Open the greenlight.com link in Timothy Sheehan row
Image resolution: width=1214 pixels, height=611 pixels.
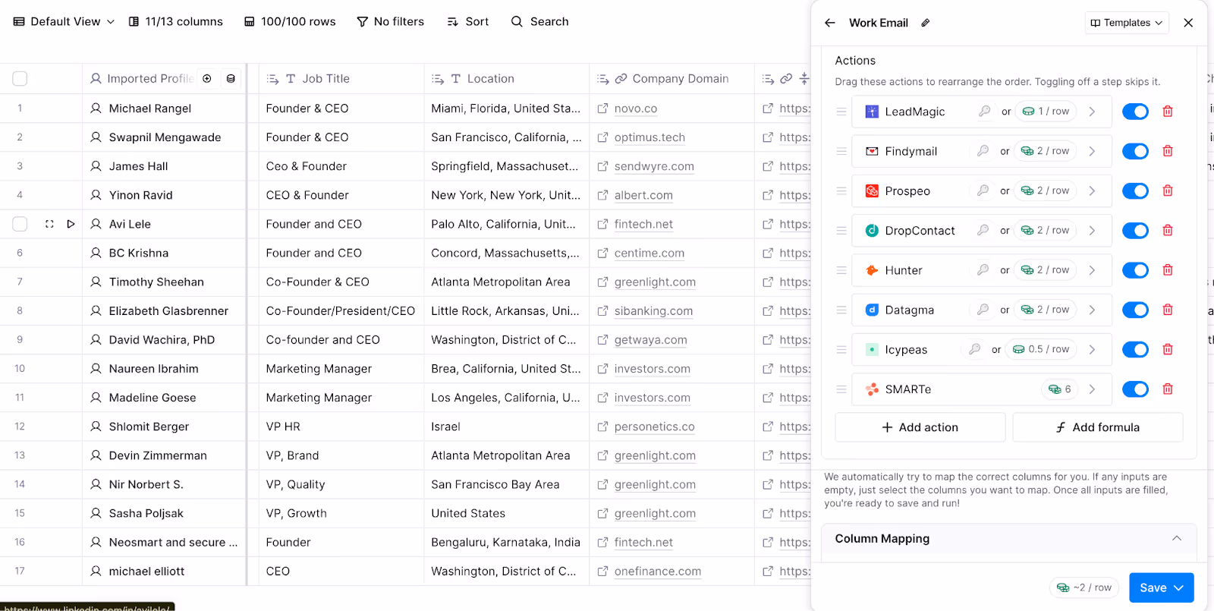pos(655,282)
